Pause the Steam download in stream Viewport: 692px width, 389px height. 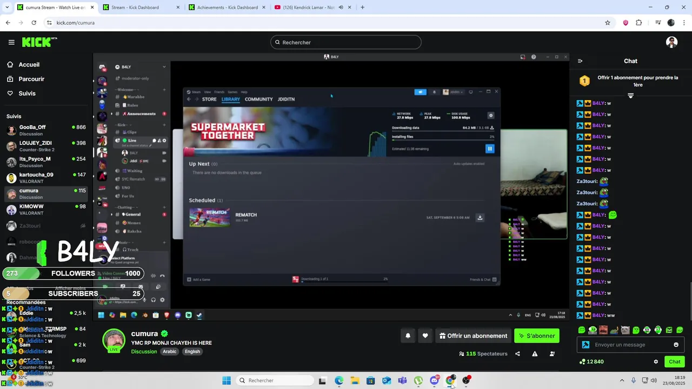490,149
